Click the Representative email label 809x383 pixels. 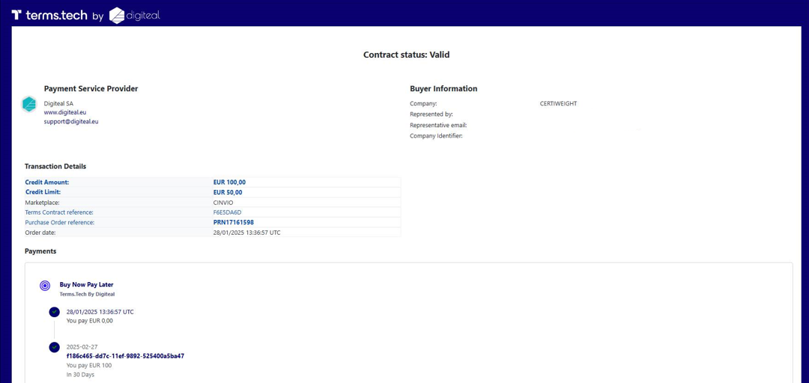pyautogui.click(x=438, y=125)
